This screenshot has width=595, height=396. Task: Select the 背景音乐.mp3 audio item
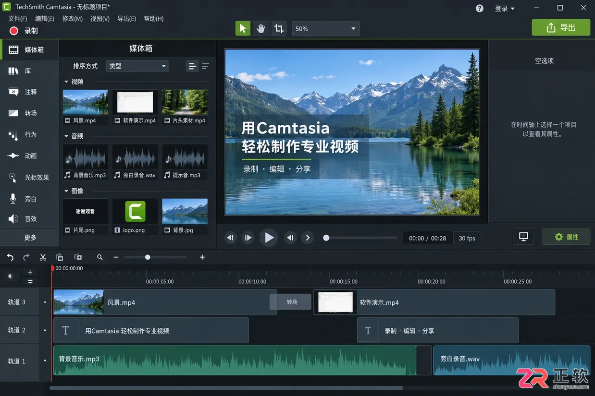tap(86, 162)
